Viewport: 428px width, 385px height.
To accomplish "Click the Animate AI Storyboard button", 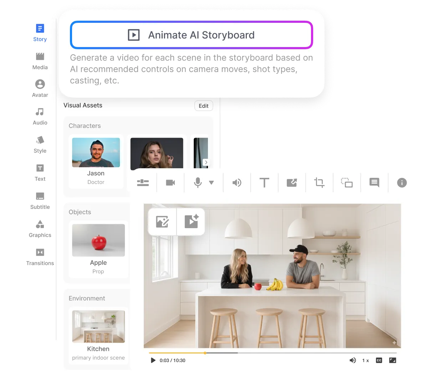I will [x=192, y=35].
